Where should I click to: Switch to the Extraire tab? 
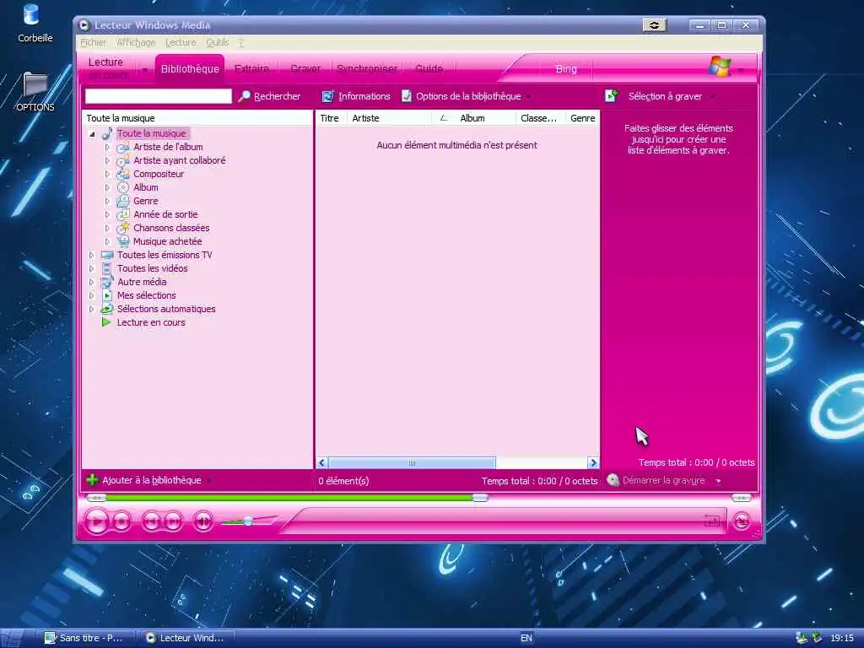click(251, 69)
